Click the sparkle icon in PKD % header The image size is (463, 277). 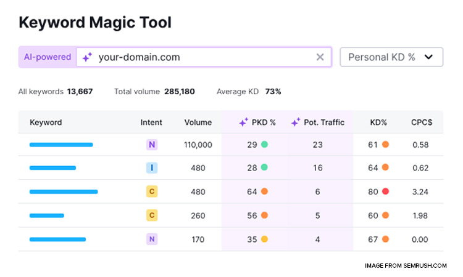coord(243,122)
